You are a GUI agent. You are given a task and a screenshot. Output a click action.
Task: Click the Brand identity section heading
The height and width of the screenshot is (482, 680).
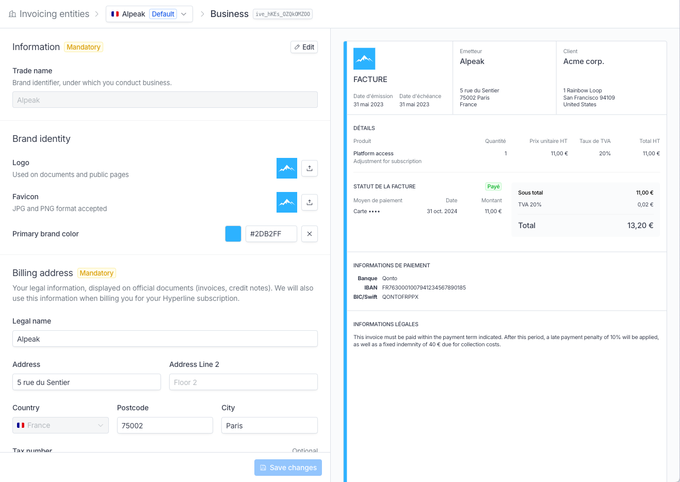click(41, 139)
